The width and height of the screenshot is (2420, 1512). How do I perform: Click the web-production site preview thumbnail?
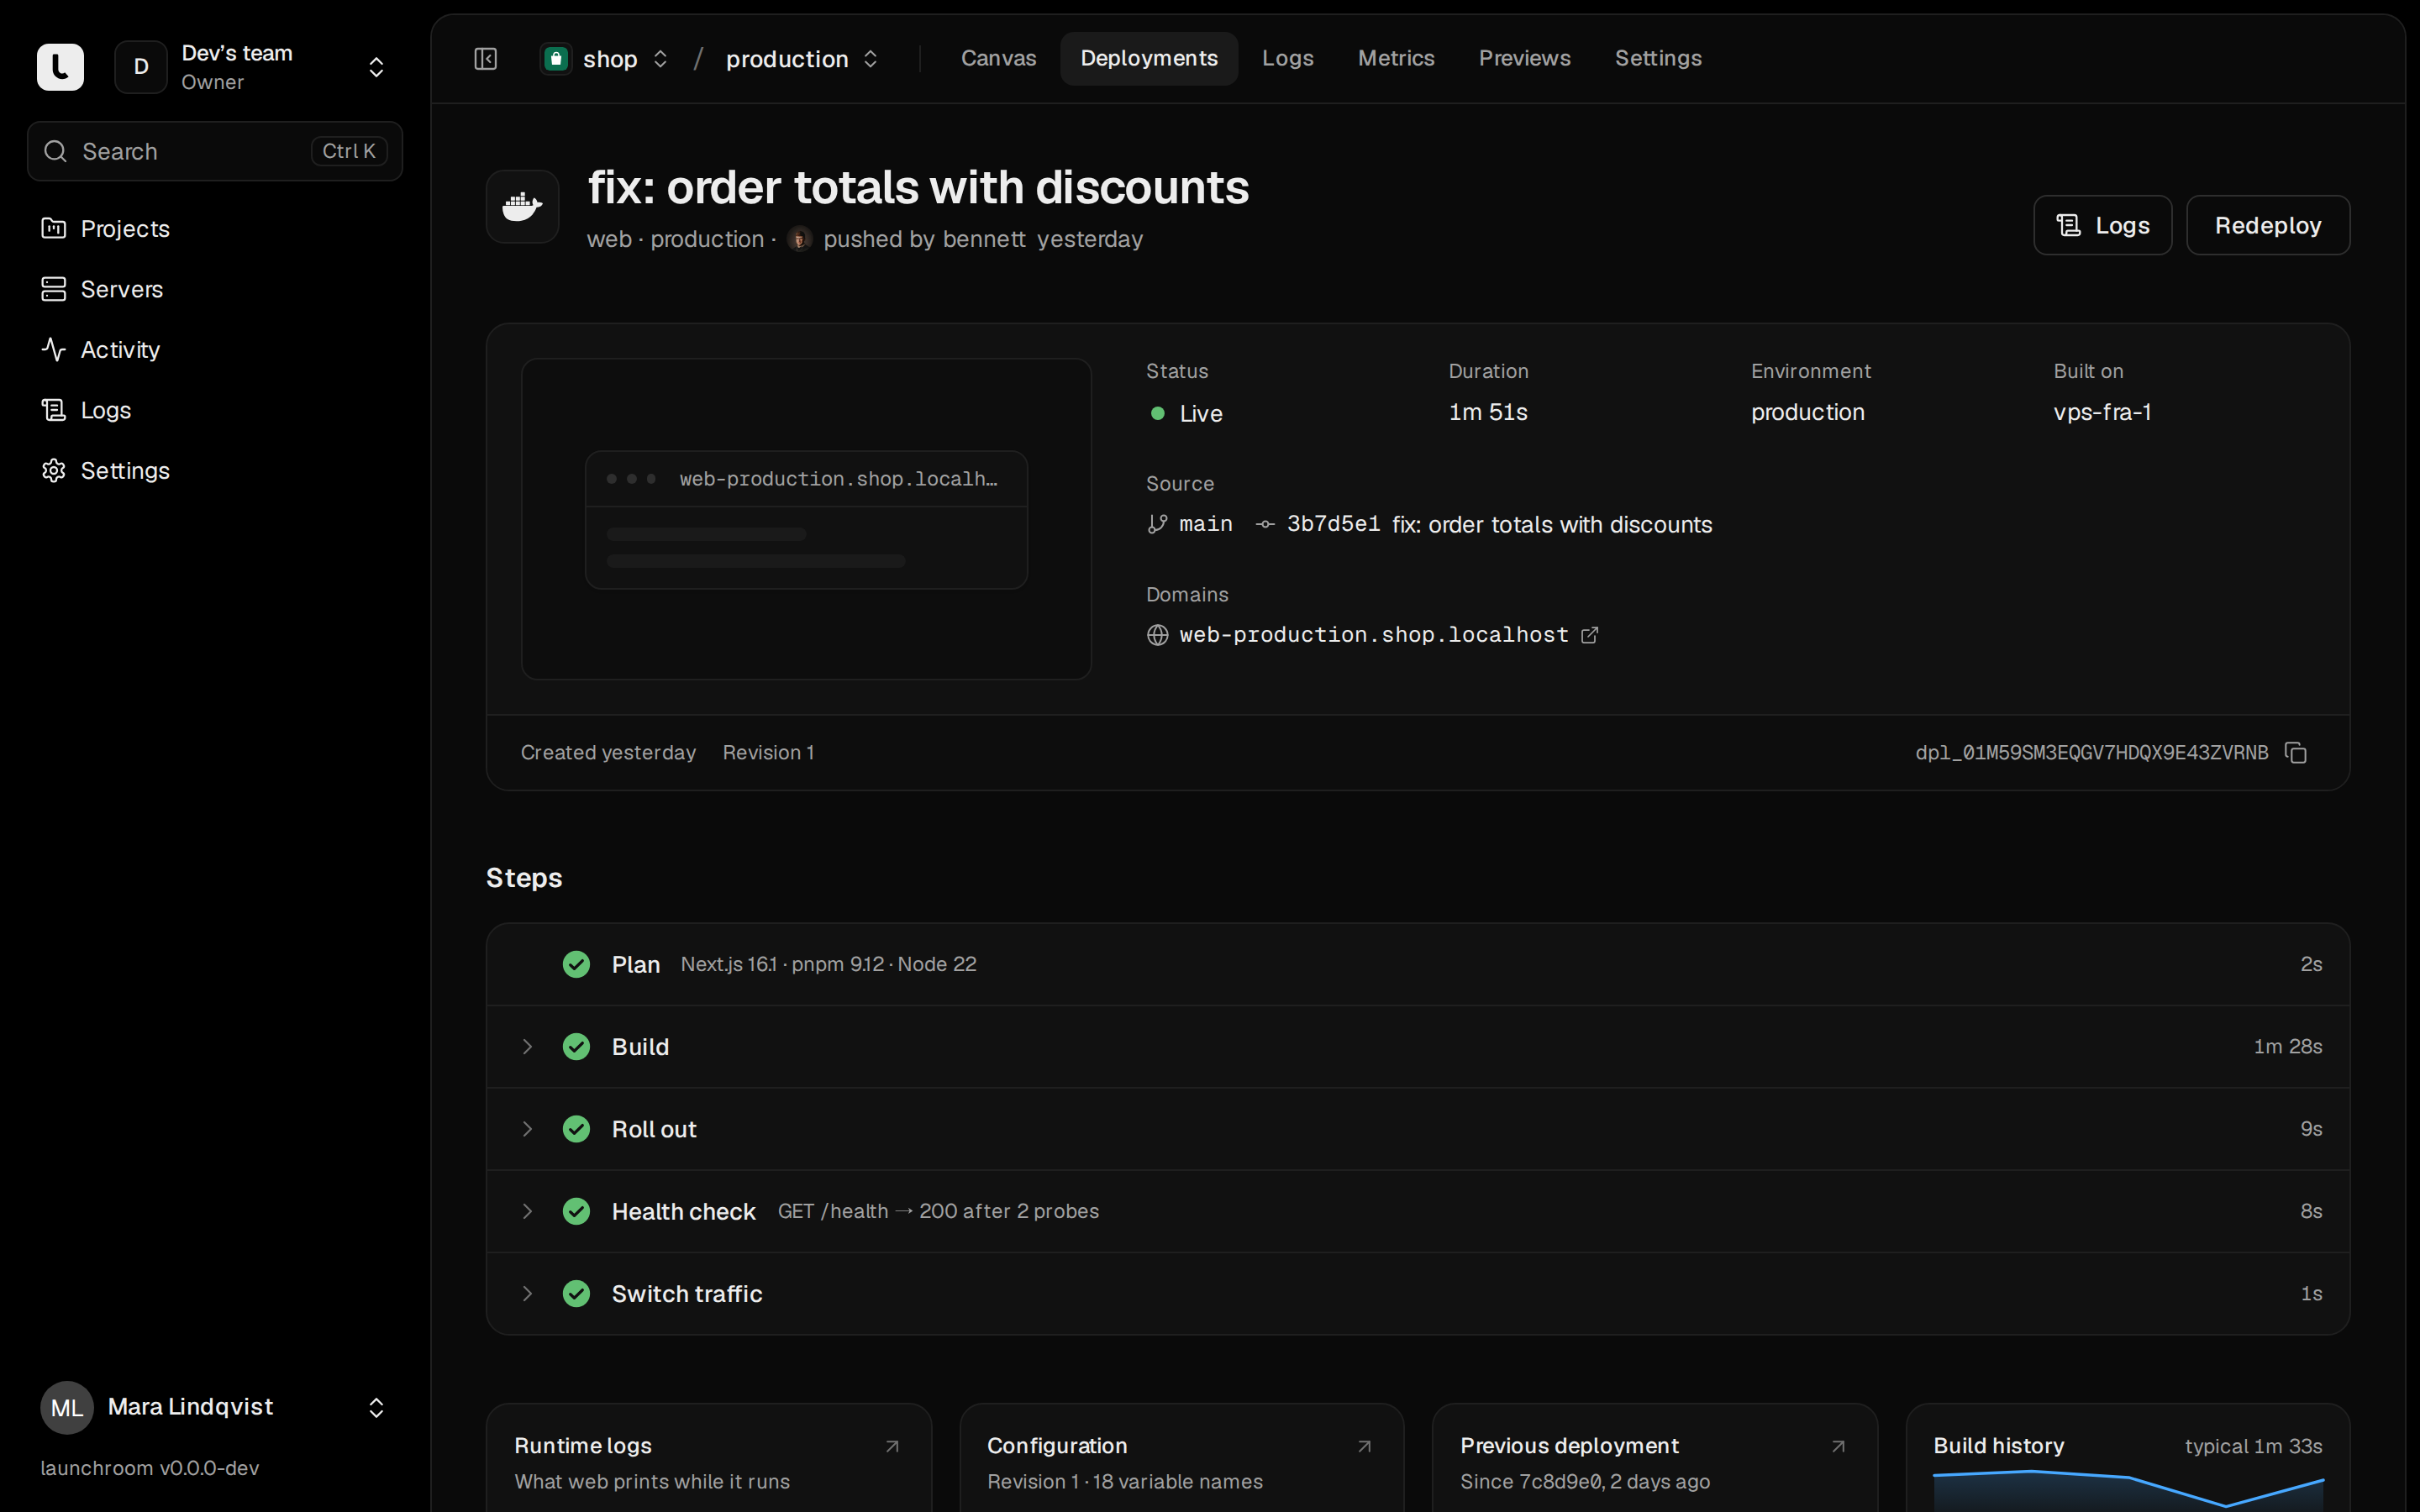[806, 519]
